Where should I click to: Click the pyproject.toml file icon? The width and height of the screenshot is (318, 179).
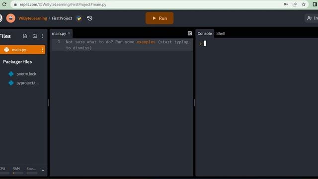(x=11, y=83)
